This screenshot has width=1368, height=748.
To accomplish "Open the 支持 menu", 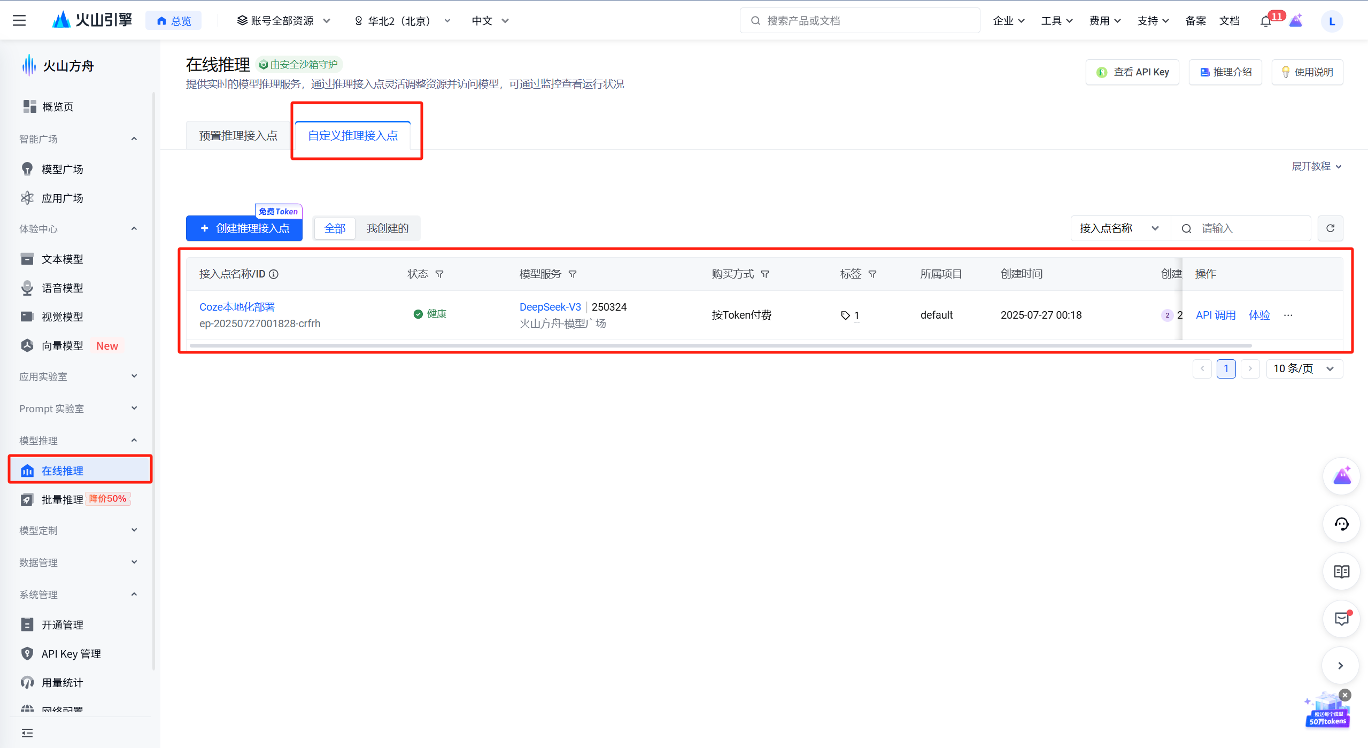I will [x=1153, y=21].
